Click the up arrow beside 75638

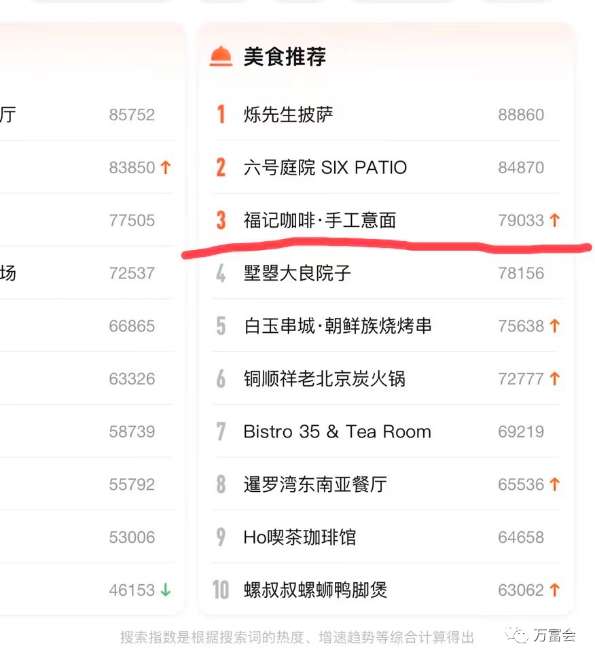[x=554, y=326]
